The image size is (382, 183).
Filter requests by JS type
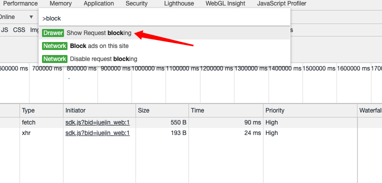click(x=4, y=30)
